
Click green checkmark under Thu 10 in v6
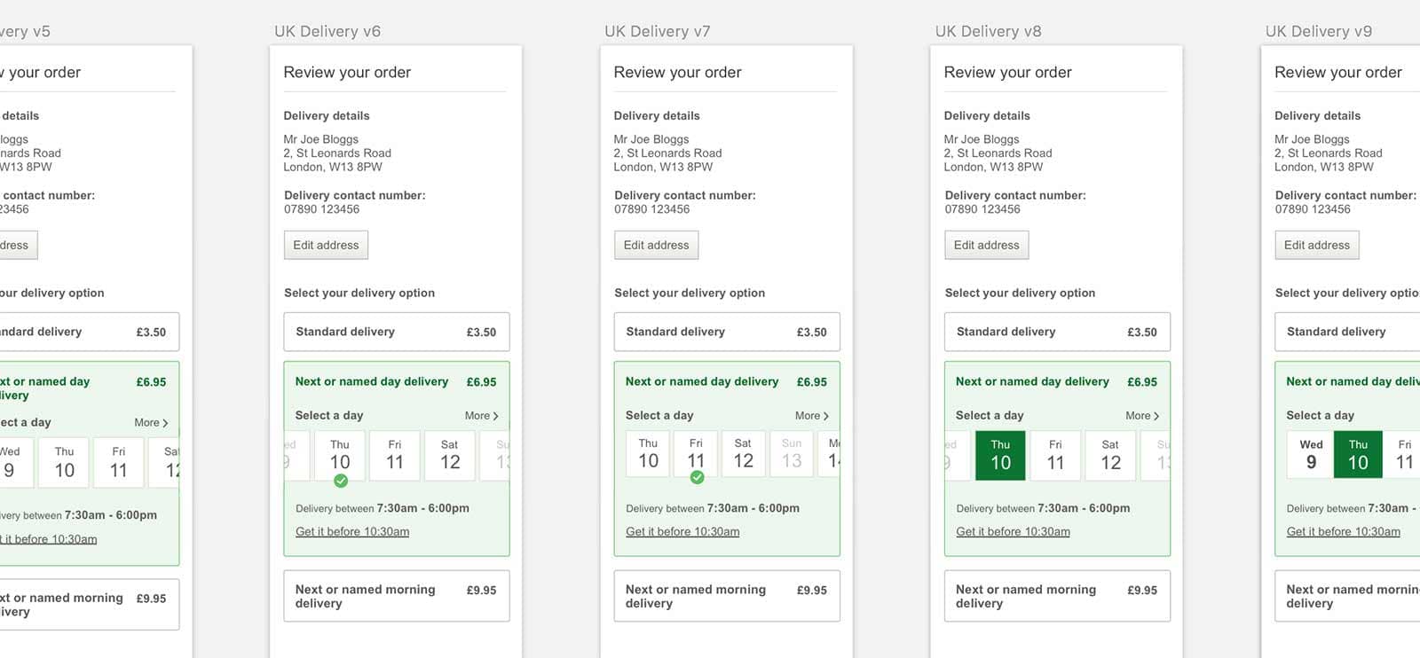341,481
